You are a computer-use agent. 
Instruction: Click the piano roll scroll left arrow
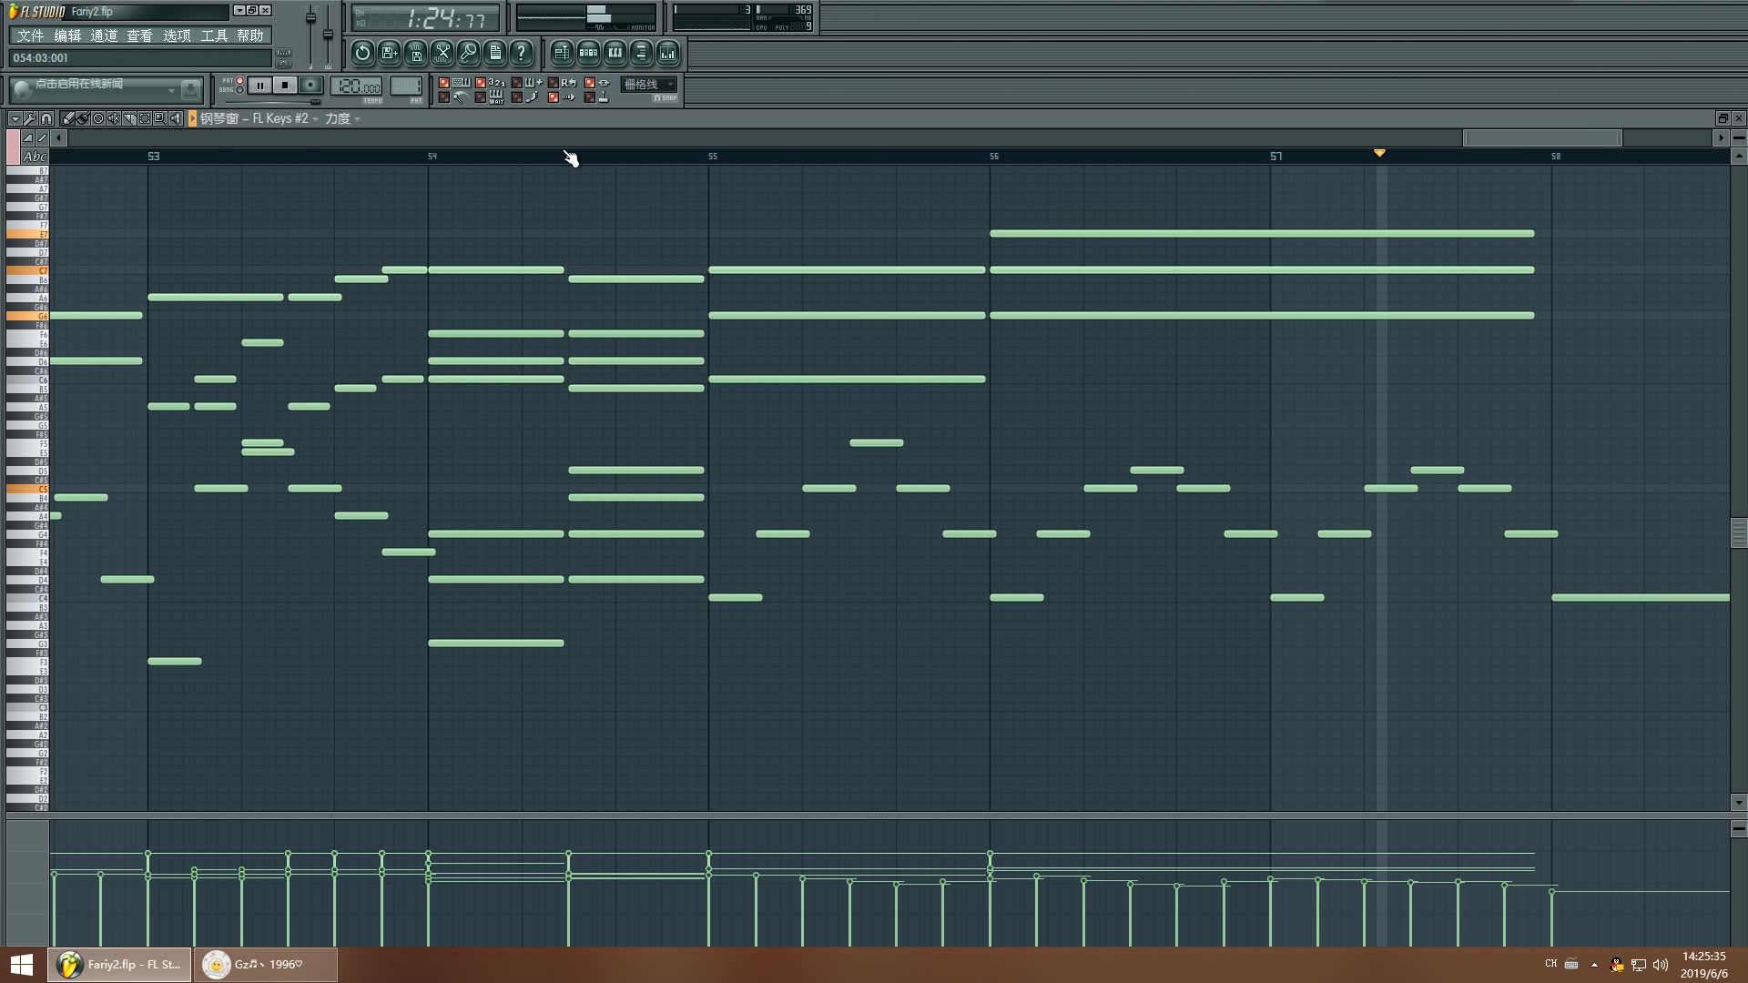[x=58, y=138]
